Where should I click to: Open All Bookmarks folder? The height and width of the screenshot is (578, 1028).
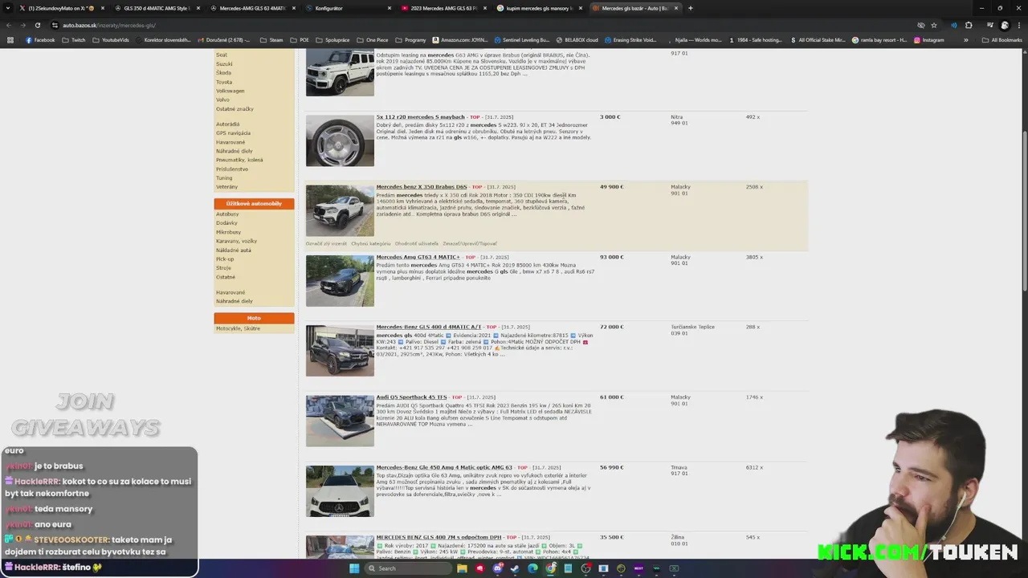click(1002, 40)
